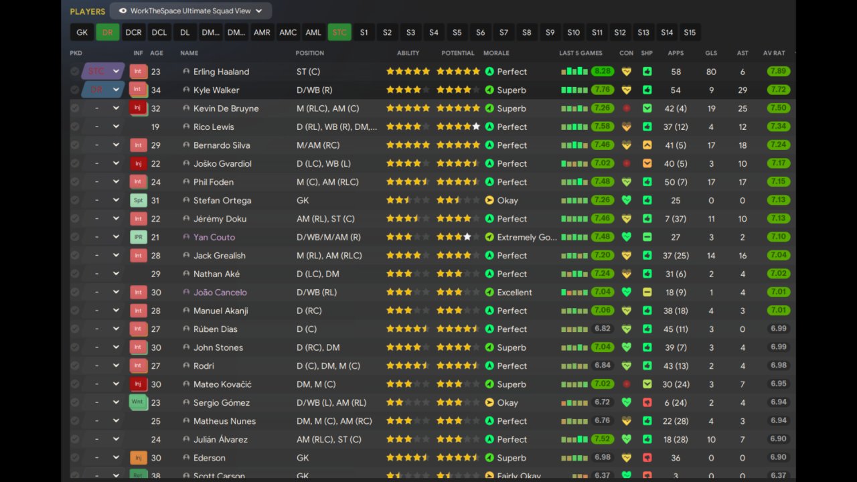Open João Cancelo's player profile
The height and width of the screenshot is (482, 857).
tap(220, 293)
